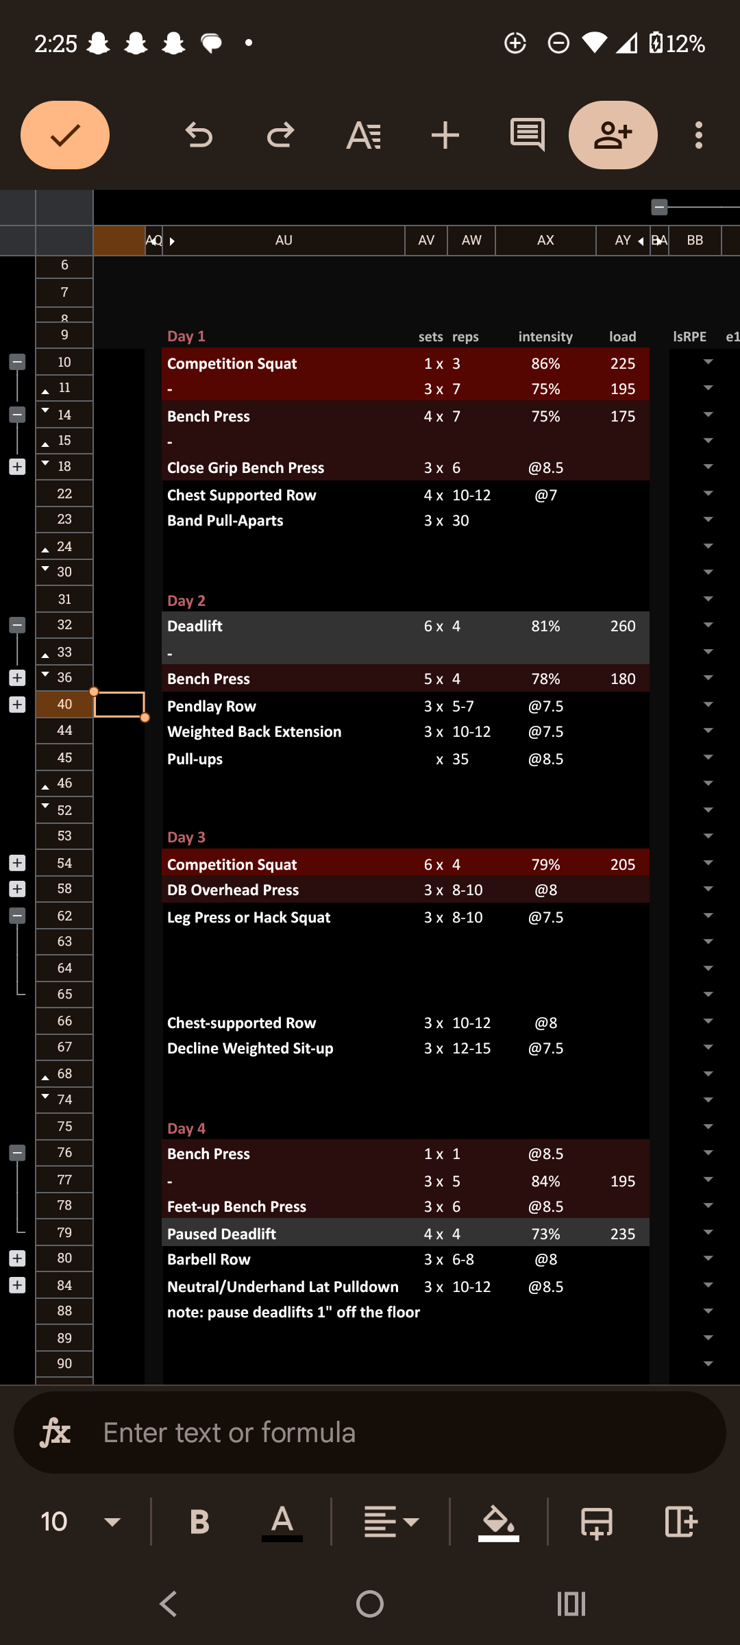Collapse column group with minus button
The height and width of the screenshot is (1645, 740).
point(659,206)
